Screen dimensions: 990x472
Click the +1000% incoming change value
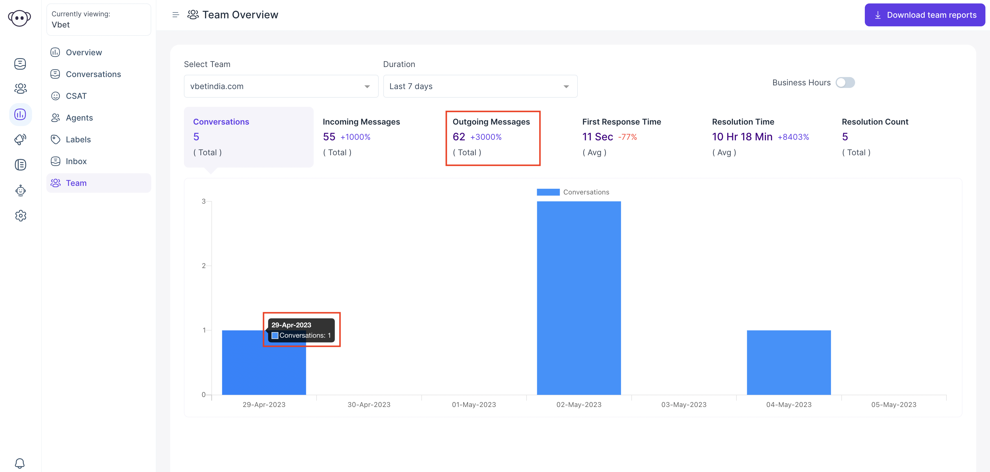(x=355, y=137)
